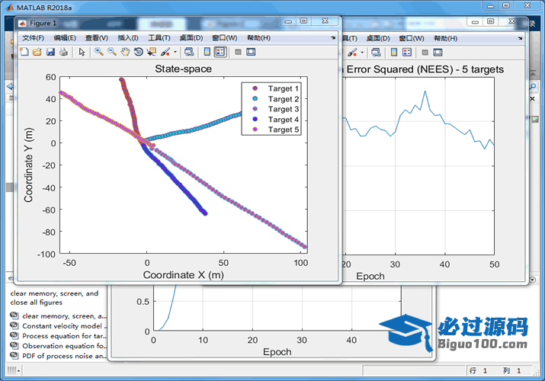Activate the Rotate 3D tool
The height and width of the screenshot is (381, 545).
(x=138, y=52)
